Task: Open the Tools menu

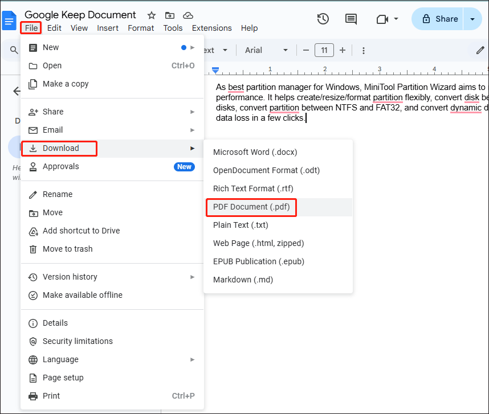Action: coord(173,28)
